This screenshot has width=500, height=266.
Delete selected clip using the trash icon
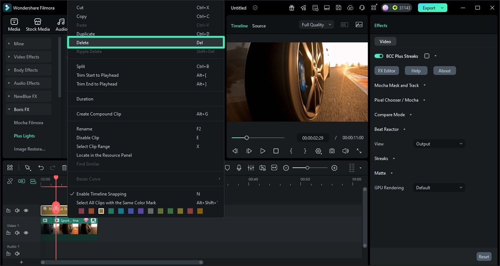[64, 168]
